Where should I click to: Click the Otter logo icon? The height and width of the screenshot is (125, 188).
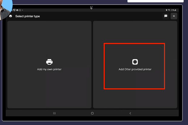[135, 62]
